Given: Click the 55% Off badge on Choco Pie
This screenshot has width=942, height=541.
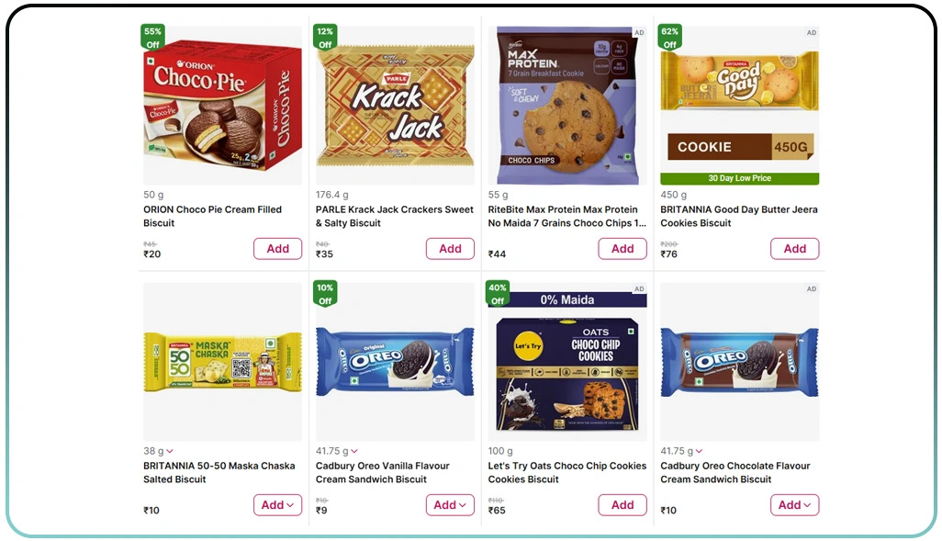Looking at the screenshot, I should [x=152, y=37].
